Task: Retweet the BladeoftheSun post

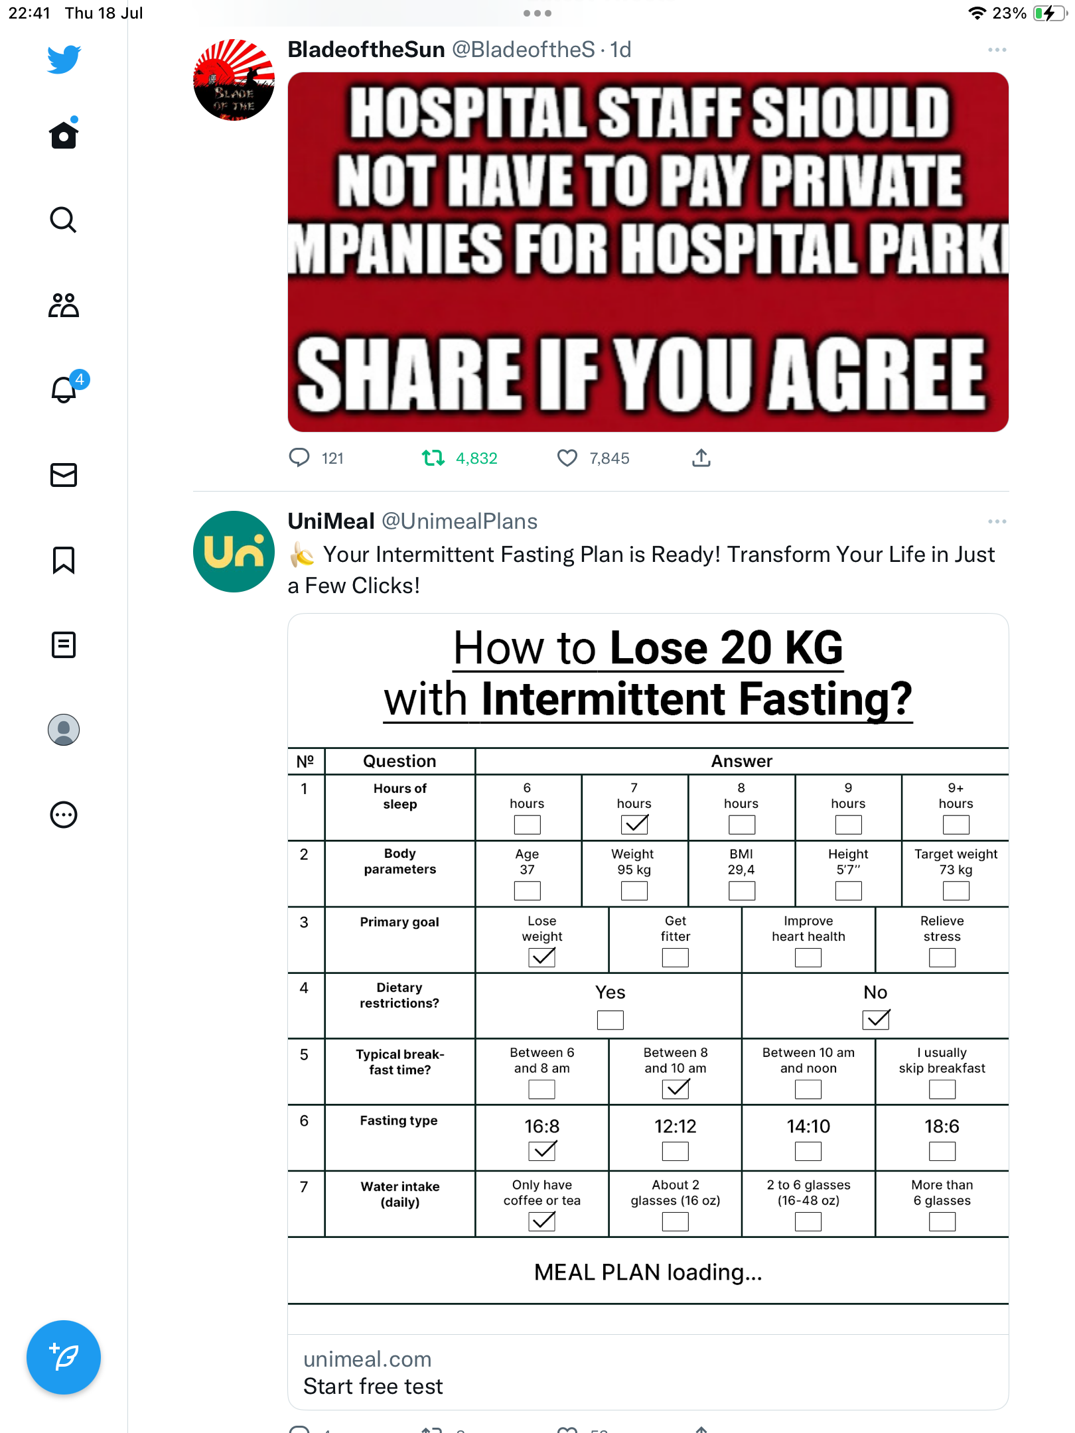Action: click(x=459, y=458)
